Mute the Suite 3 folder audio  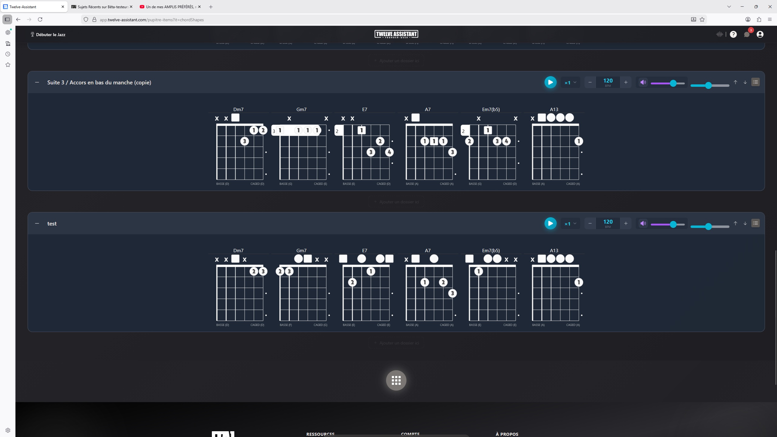click(x=643, y=82)
